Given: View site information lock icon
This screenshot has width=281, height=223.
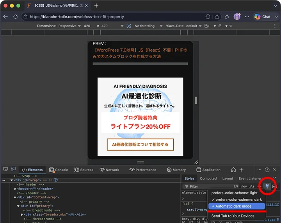Looking at the screenshot, I should coord(25,17).
